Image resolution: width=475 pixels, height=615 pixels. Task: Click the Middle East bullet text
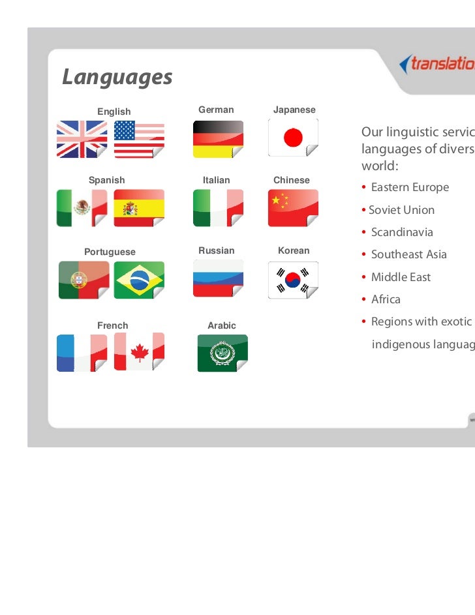tap(401, 277)
